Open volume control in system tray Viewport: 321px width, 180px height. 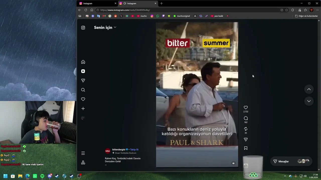[305, 176]
